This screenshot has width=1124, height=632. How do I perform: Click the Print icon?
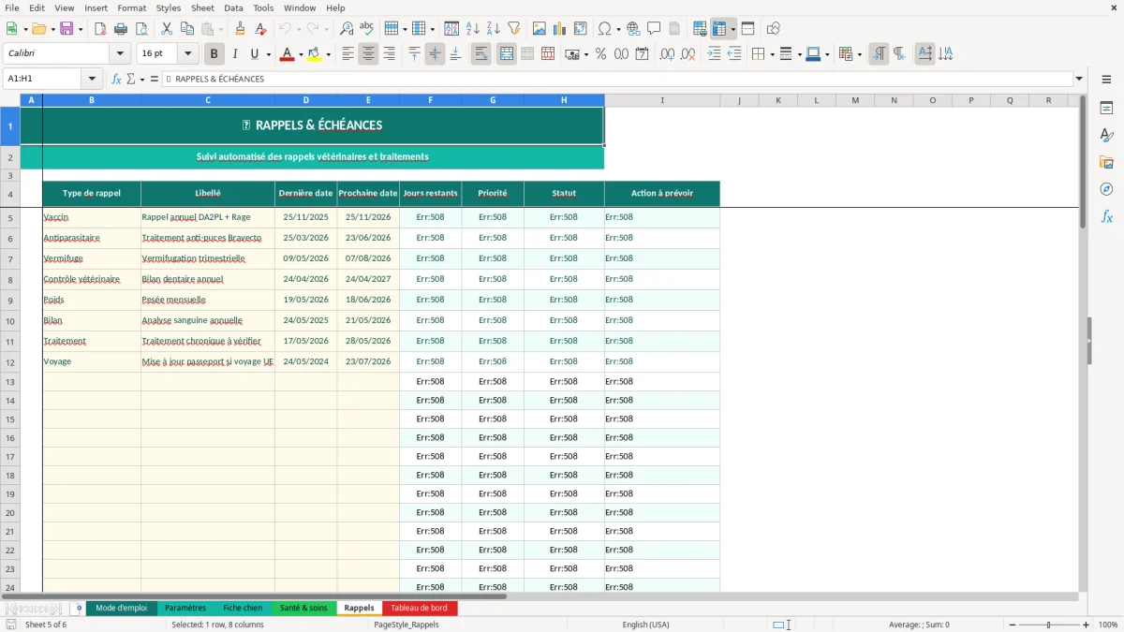click(x=121, y=29)
